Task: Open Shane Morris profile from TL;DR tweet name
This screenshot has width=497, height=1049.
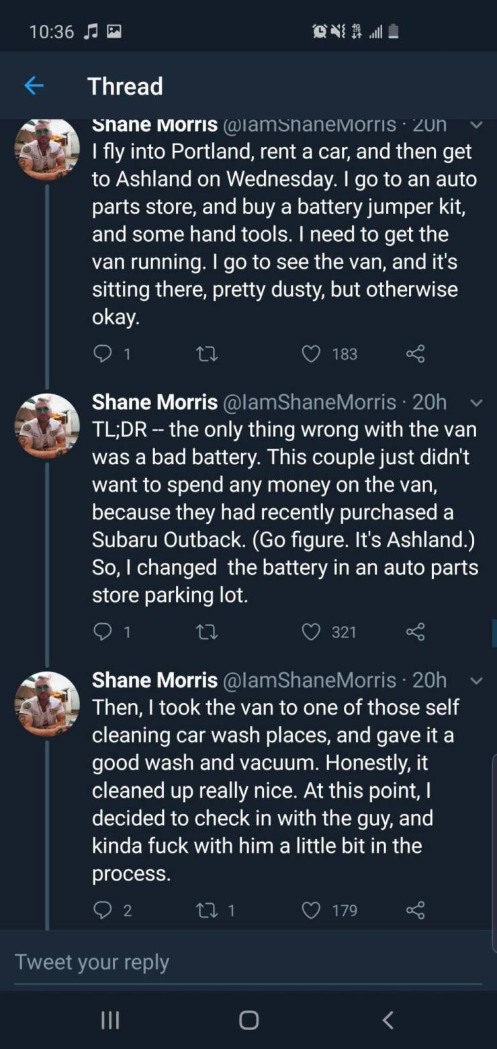Action: coord(154,402)
